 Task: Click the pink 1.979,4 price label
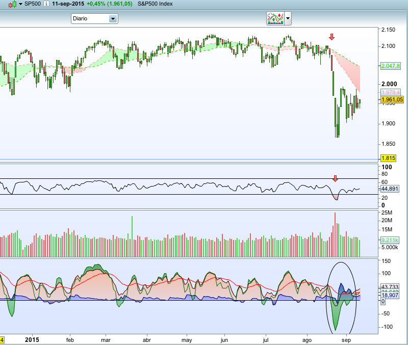[x=390, y=92]
